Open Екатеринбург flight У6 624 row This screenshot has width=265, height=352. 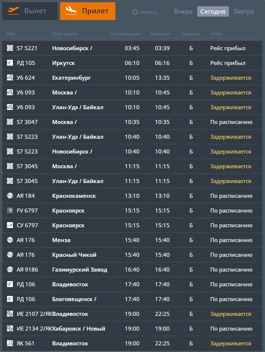click(x=132, y=78)
